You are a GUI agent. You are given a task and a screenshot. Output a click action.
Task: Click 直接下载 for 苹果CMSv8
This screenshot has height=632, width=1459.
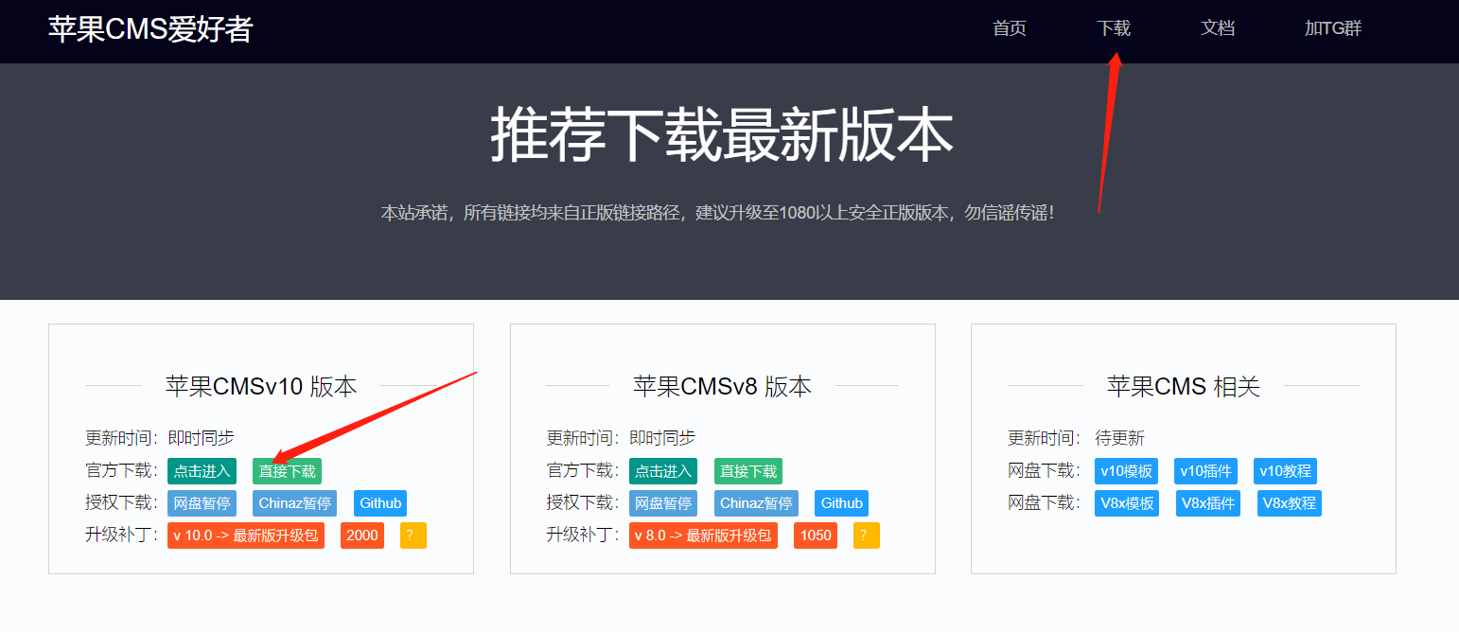tap(747, 470)
